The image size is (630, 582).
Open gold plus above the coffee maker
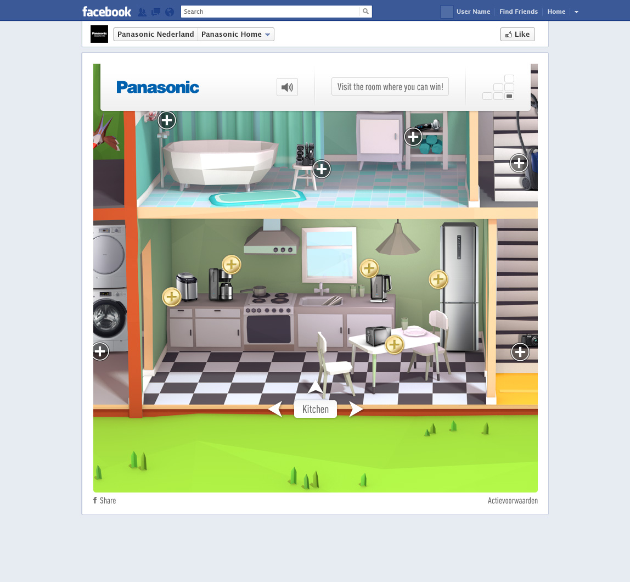point(232,265)
